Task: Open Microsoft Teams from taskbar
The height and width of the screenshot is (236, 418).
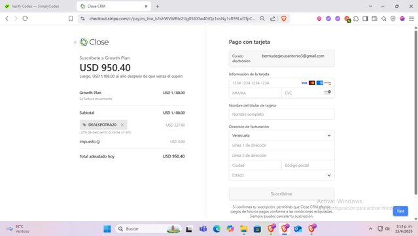Action: tap(203, 229)
